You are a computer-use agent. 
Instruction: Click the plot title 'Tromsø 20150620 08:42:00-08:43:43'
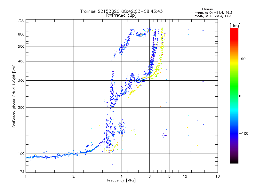pos(121,11)
